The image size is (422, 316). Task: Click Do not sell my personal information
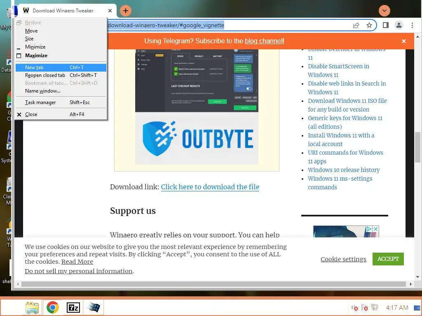79,271
